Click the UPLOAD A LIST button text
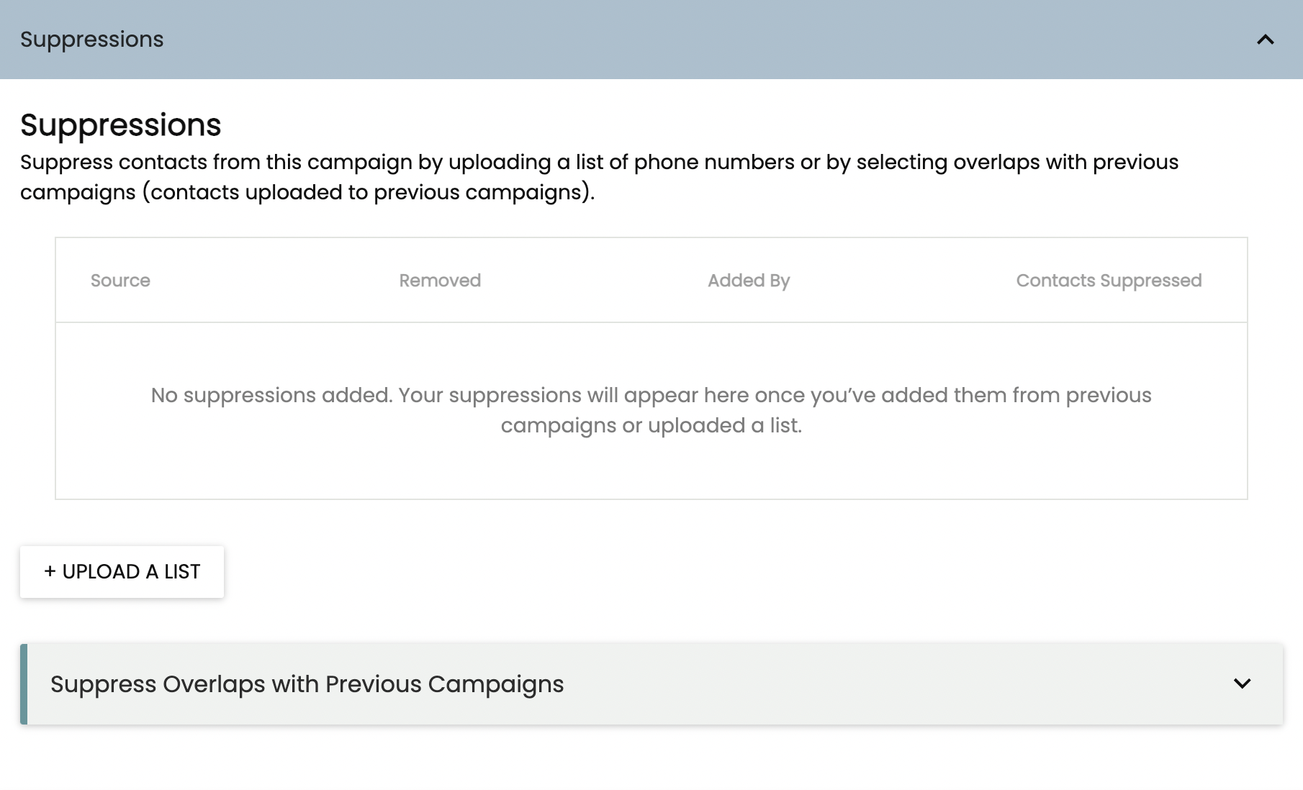Image resolution: width=1303 pixels, height=790 pixels. [131, 571]
